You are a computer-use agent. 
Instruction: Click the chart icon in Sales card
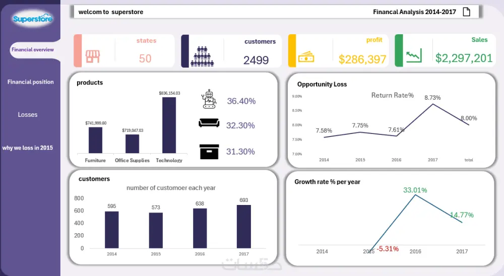point(414,56)
